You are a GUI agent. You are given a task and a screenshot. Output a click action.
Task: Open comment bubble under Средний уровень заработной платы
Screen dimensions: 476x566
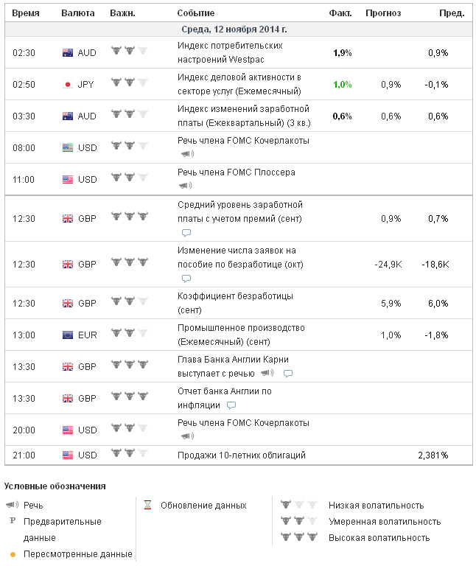click(186, 232)
